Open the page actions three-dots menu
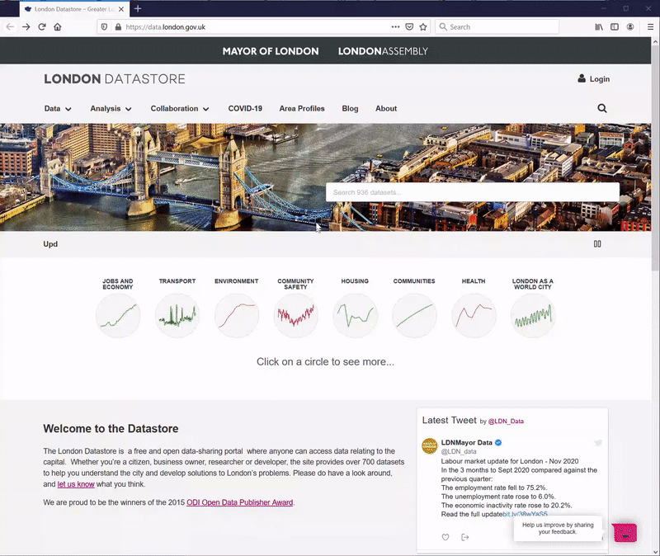The width and height of the screenshot is (660, 556). coord(395,27)
